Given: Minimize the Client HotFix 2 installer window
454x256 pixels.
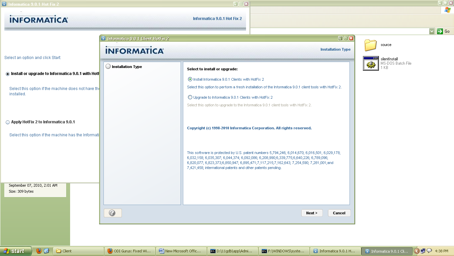Looking at the screenshot, I should click(x=340, y=38).
